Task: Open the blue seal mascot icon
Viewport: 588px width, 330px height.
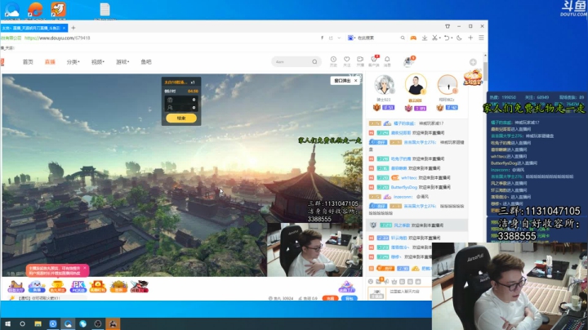Action: pos(37,286)
